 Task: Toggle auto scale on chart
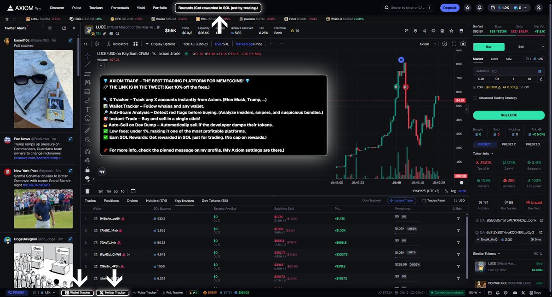coord(462,191)
